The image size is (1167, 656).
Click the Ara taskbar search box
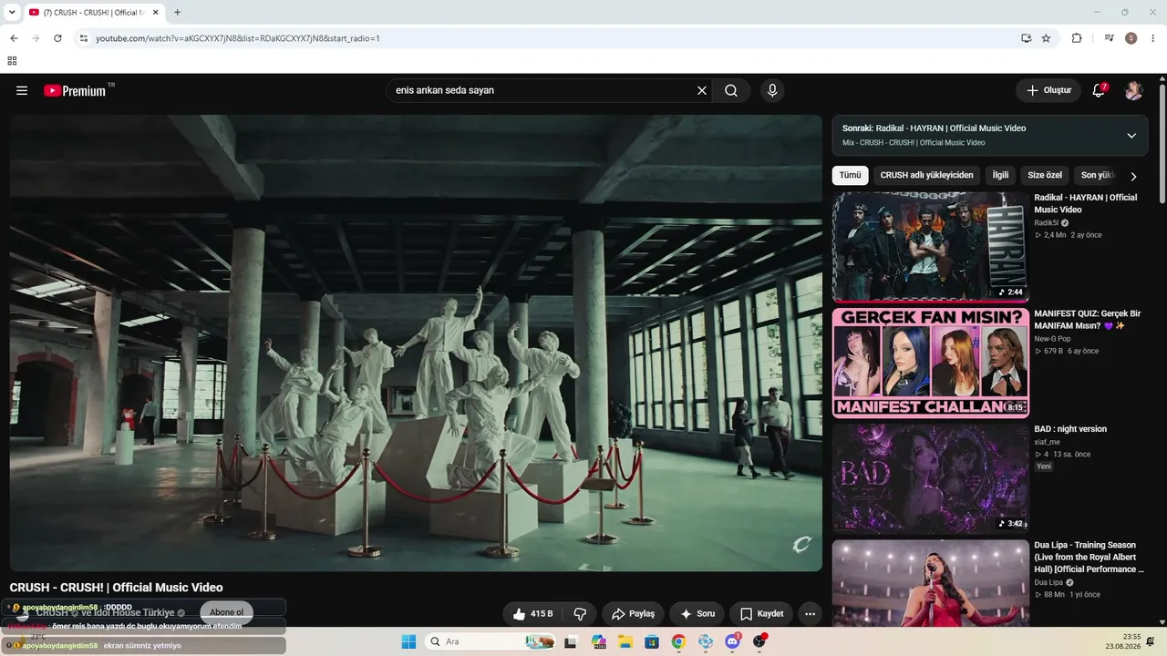tap(491, 641)
